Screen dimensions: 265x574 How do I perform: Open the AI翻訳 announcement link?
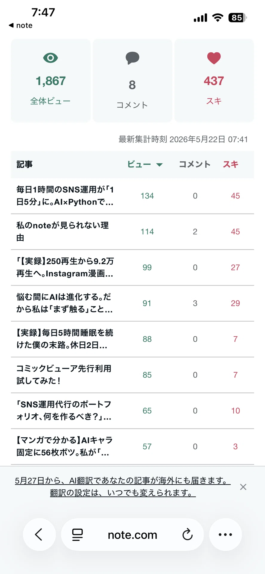[123, 481]
